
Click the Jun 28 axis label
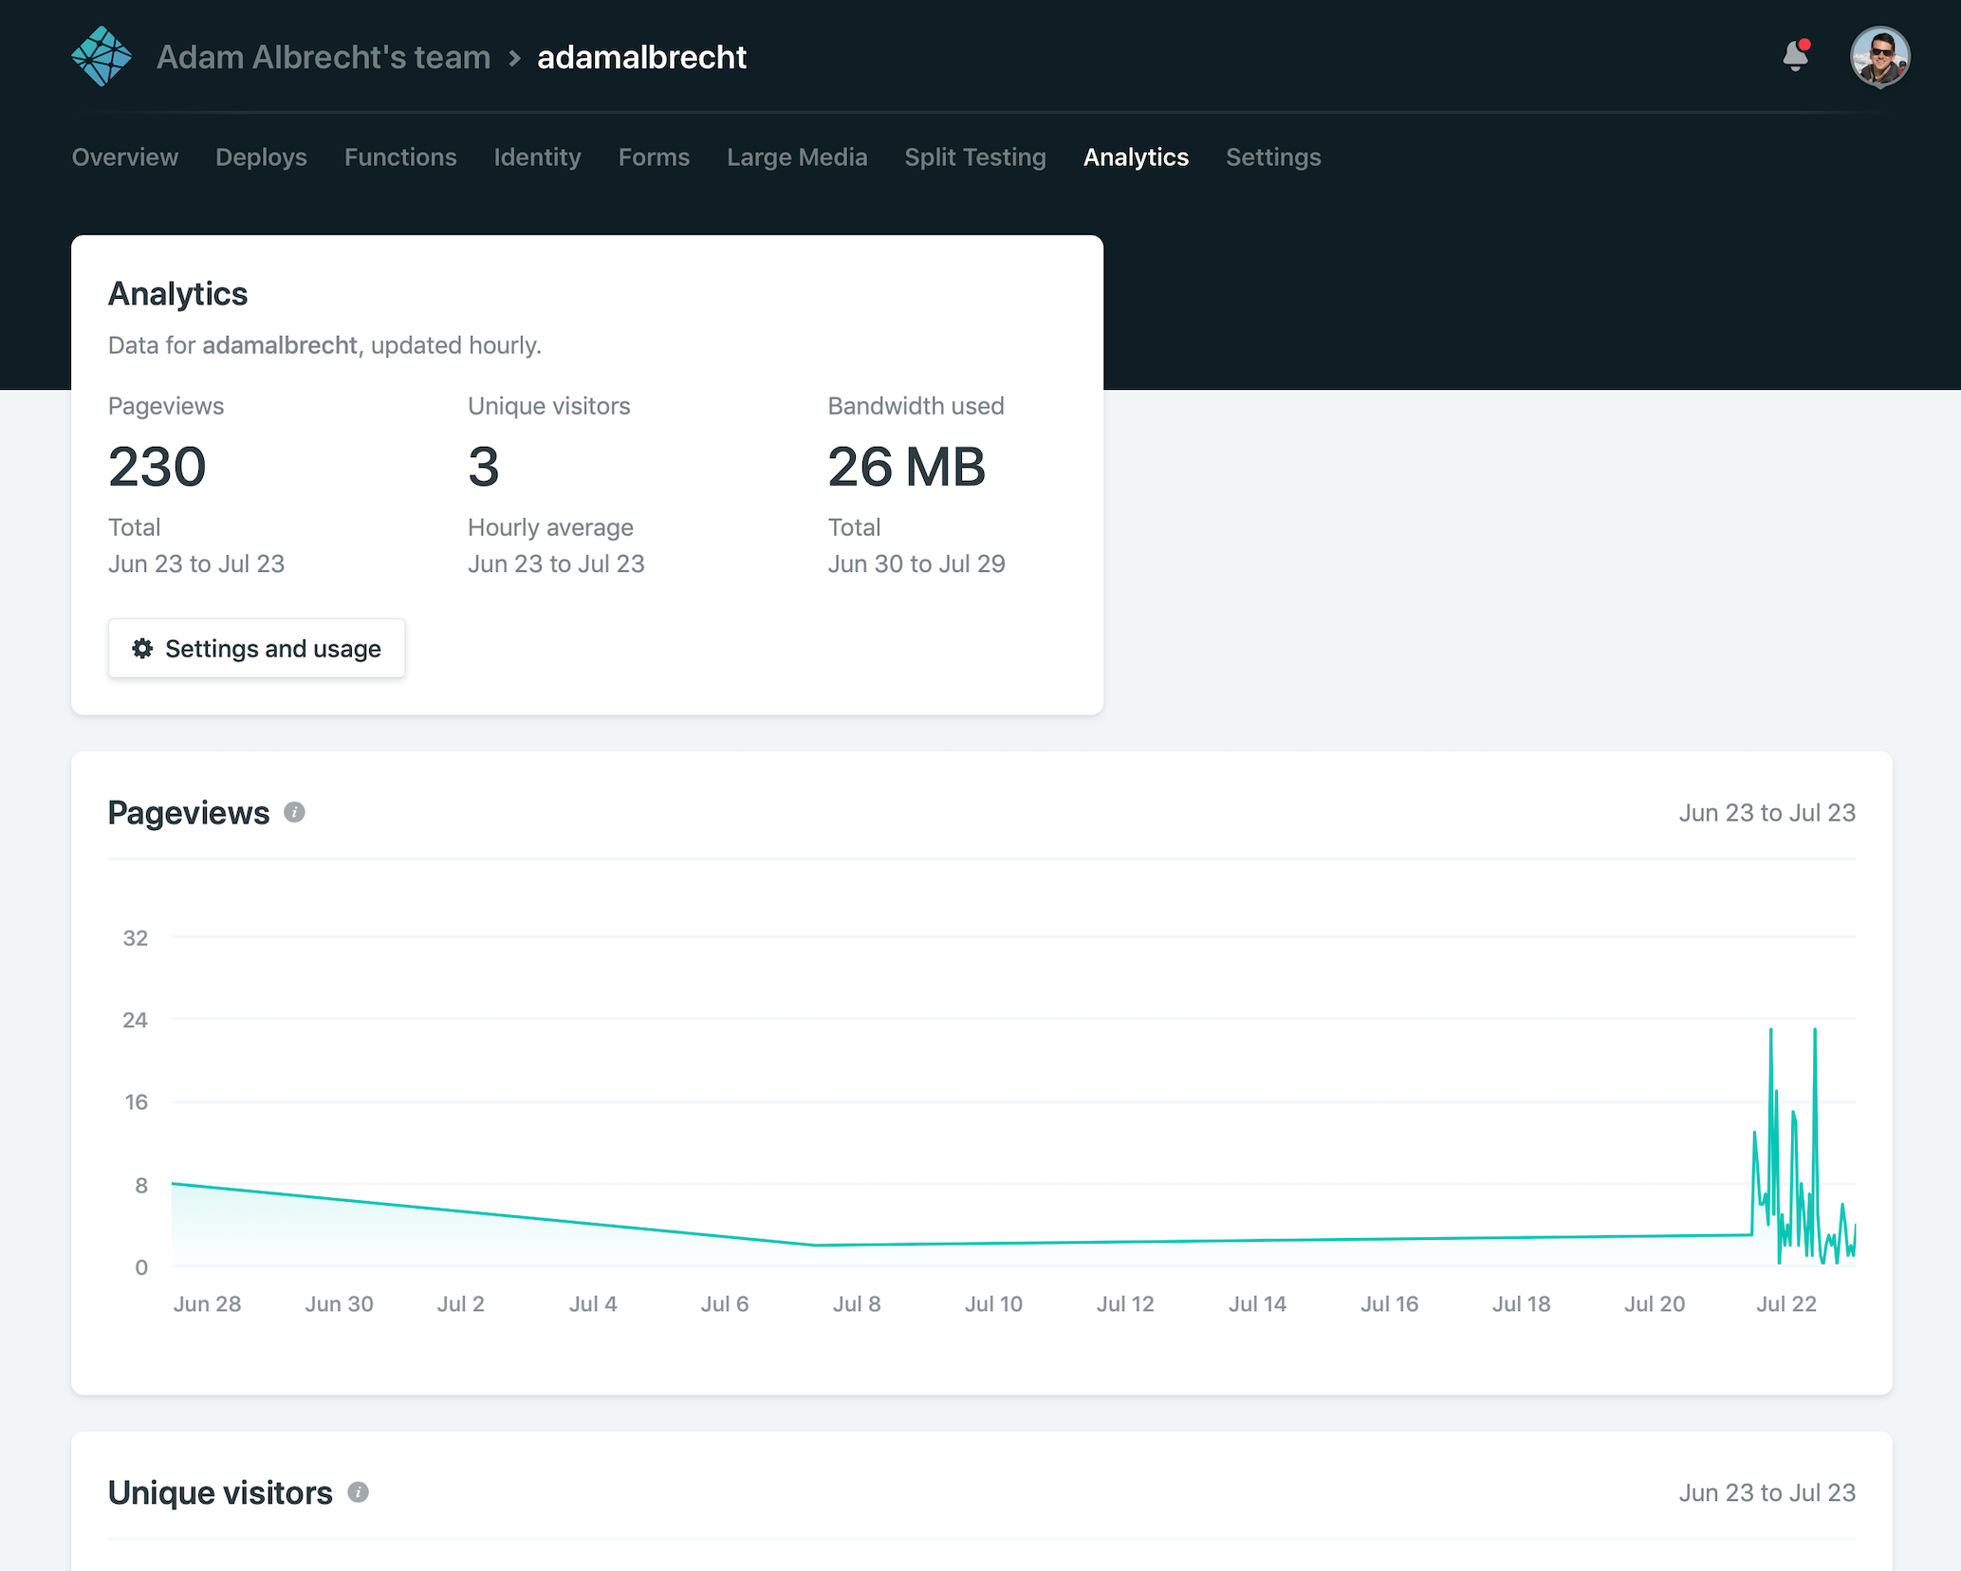click(207, 1304)
